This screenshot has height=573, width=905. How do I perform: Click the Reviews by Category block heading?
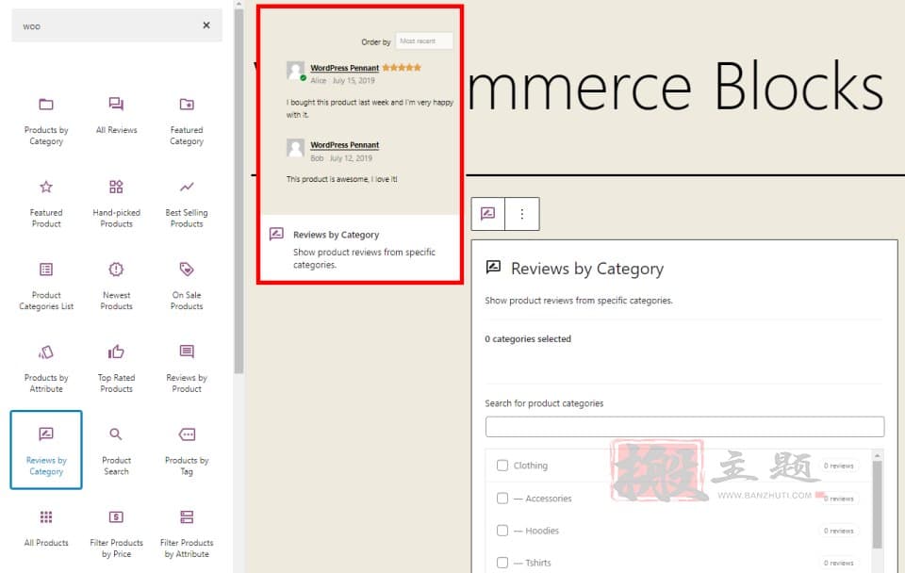(587, 269)
